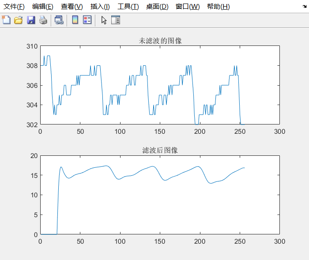Click the 306 y-axis label of top plot

point(32,86)
